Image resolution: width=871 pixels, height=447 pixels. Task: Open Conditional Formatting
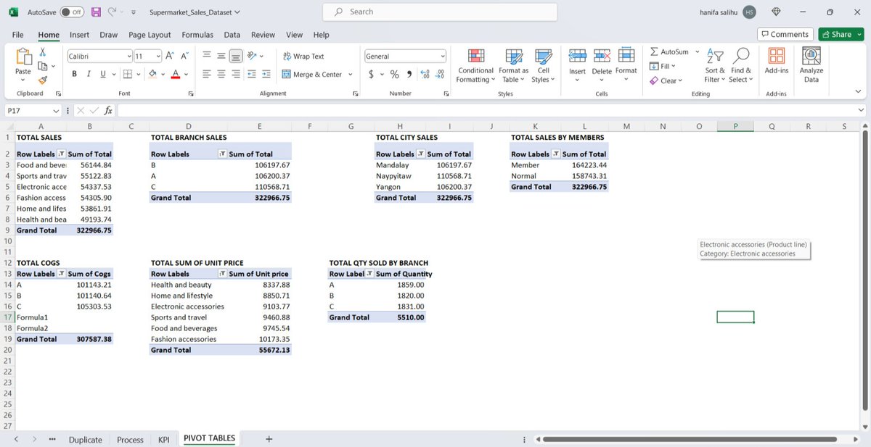pyautogui.click(x=476, y=66)
